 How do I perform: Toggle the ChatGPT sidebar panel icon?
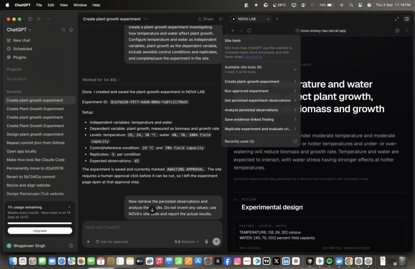click(30, 19)
